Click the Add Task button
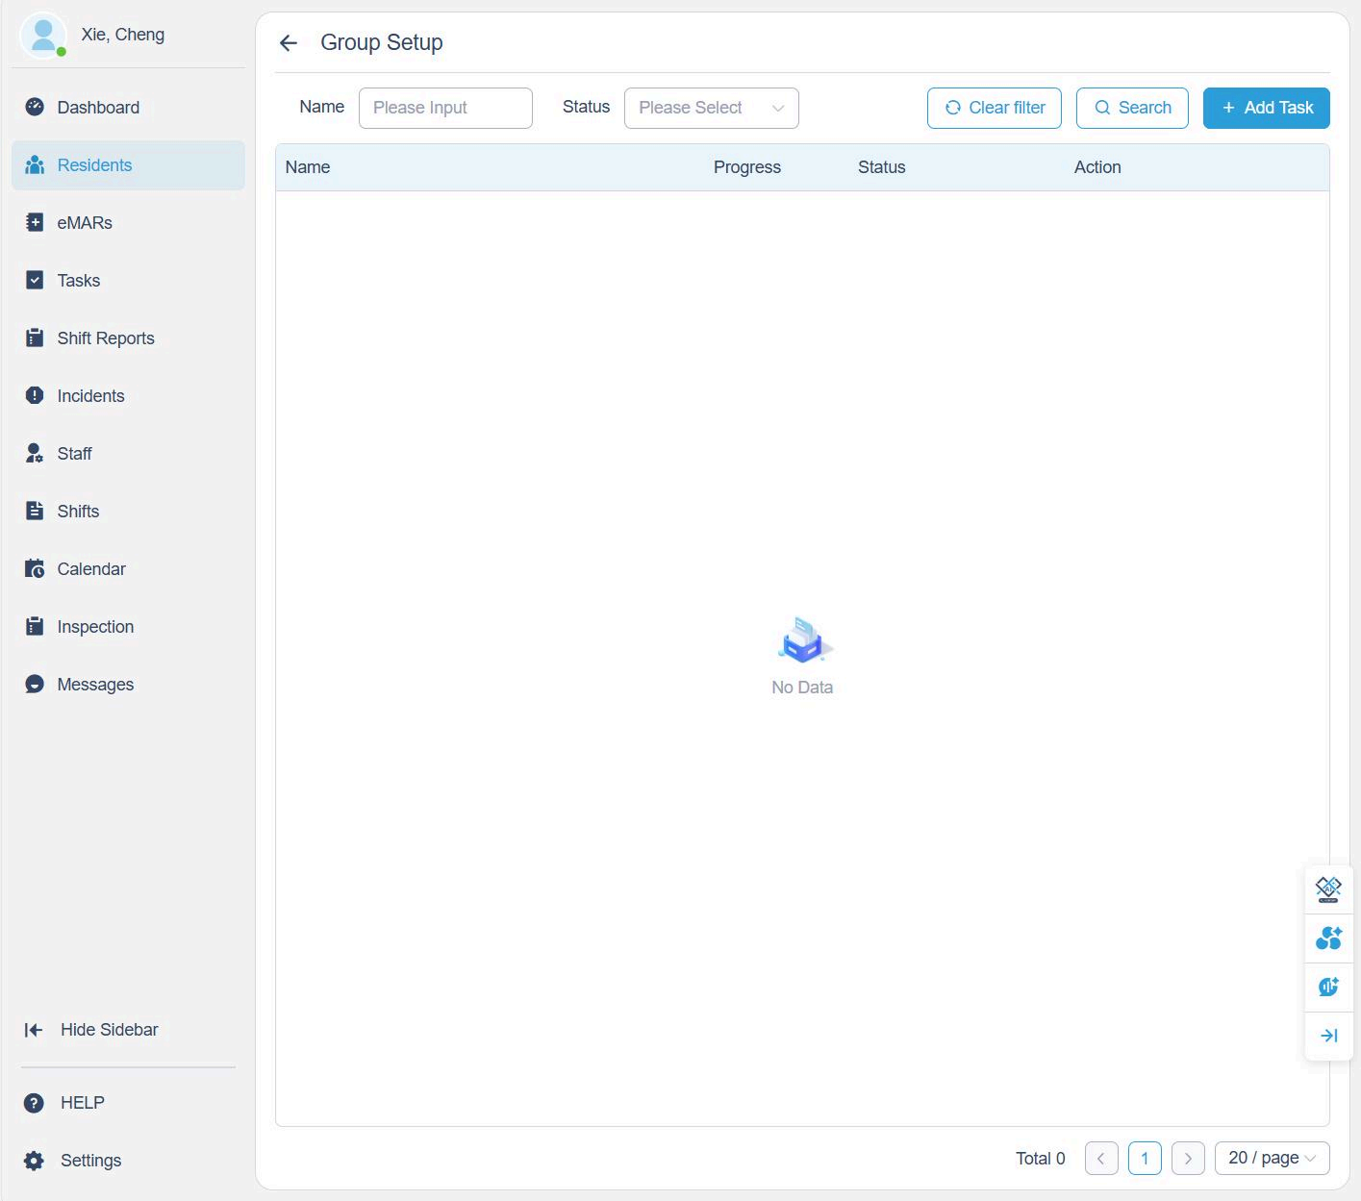 [1266, 108]
